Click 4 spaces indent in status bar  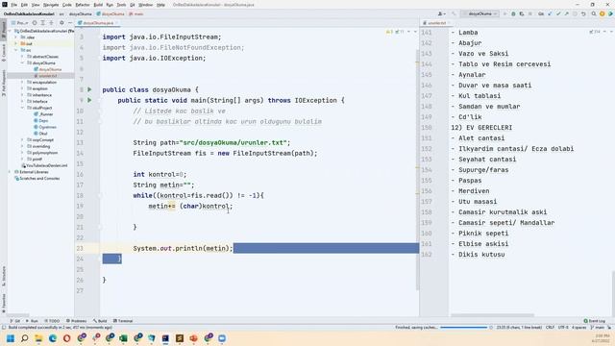[x=578, y=327]
